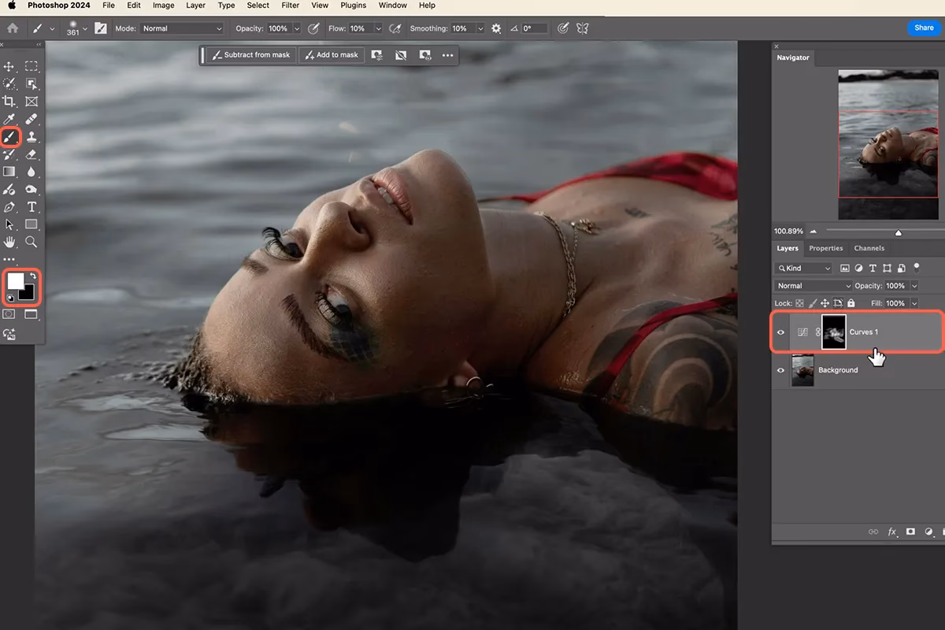
Task: Choose the Eyedropper tool
Action: [9, 120]
